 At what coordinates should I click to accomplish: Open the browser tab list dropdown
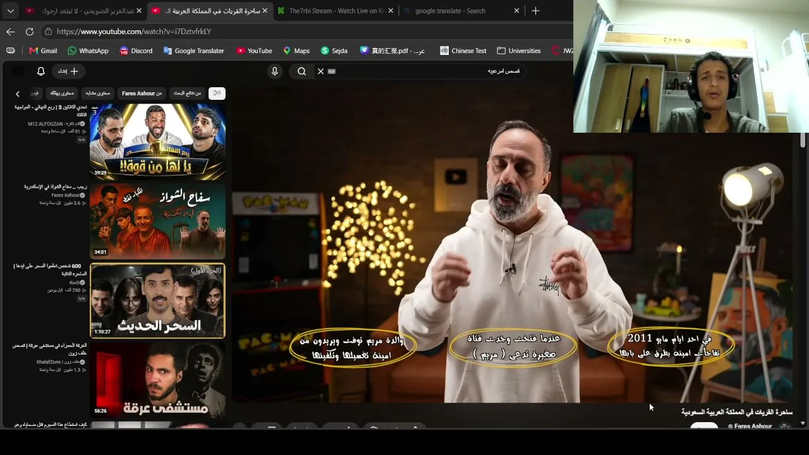point(11,11)
